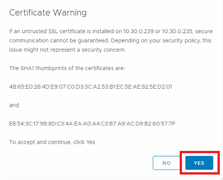Click the word "and" between thumbprints

(14, 105)
